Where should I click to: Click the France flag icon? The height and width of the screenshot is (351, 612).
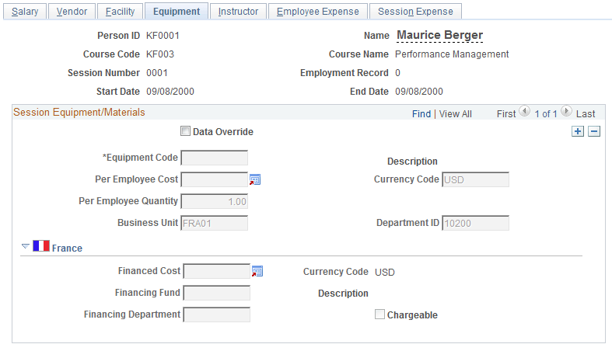[x=41, y=247]
